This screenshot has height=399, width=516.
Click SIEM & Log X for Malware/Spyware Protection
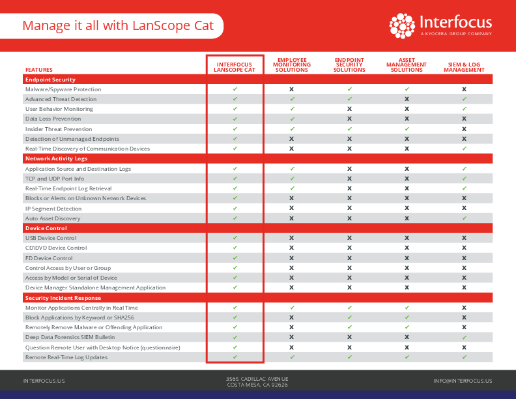(x=464, y=89)
